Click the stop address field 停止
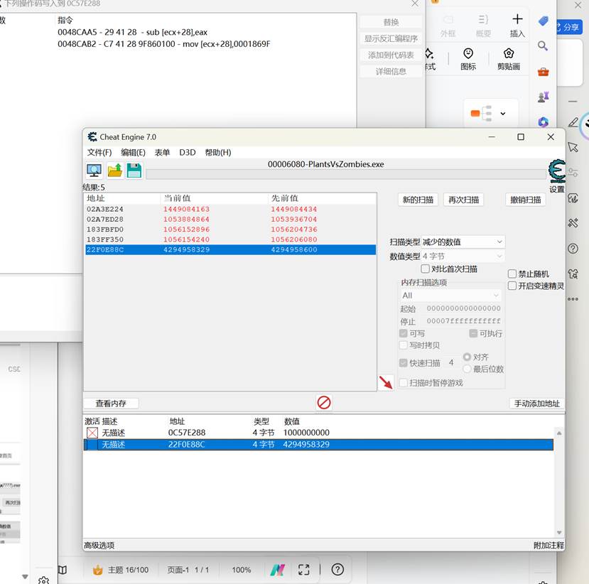589x584 pixels. coord(463,321)
